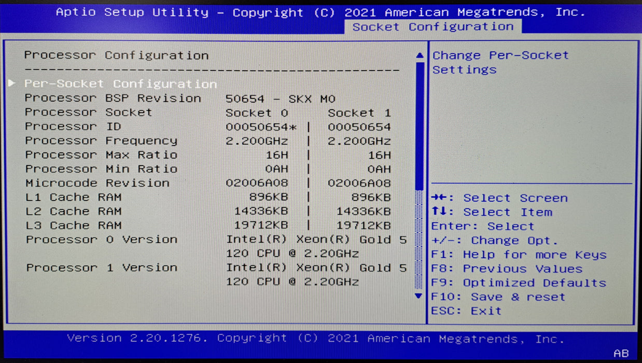
Task: Click the Processor BSP Revision label
Action: pyautogui.click(x=113, y=98)
